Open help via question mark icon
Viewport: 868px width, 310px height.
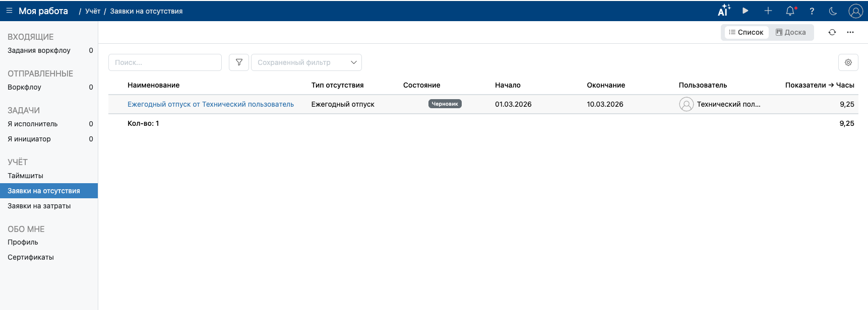click(812, 11)
